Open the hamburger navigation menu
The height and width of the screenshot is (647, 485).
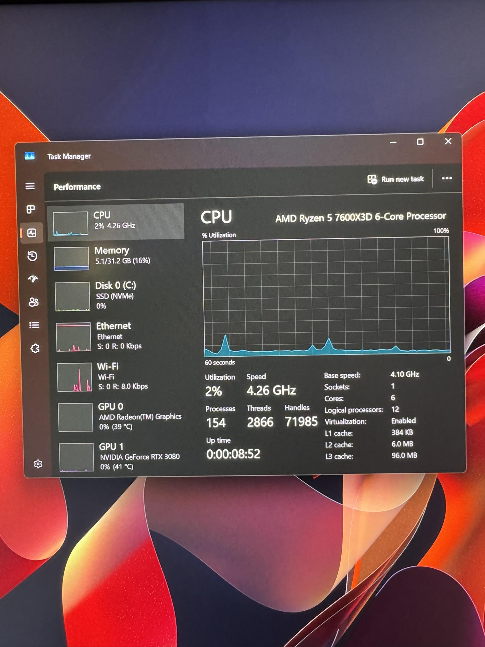[30, 186]
